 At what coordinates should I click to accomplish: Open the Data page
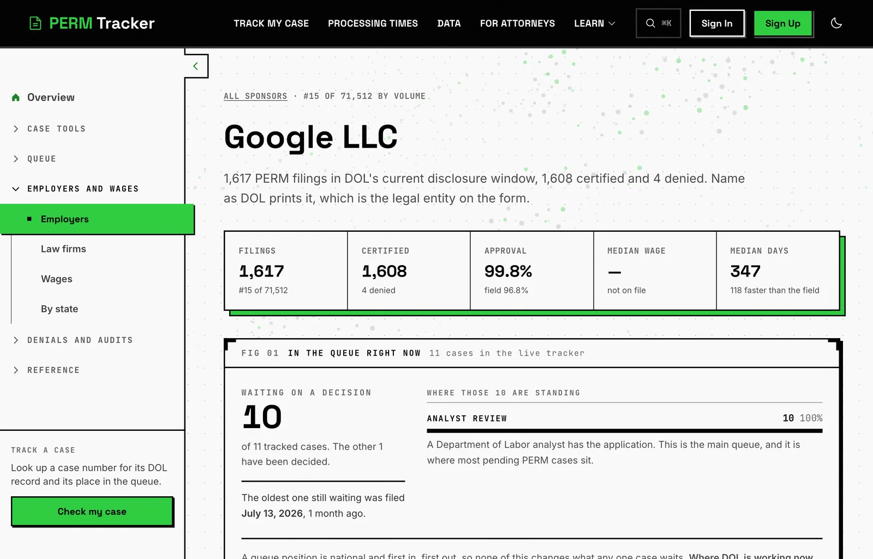[x=449, y=23]
